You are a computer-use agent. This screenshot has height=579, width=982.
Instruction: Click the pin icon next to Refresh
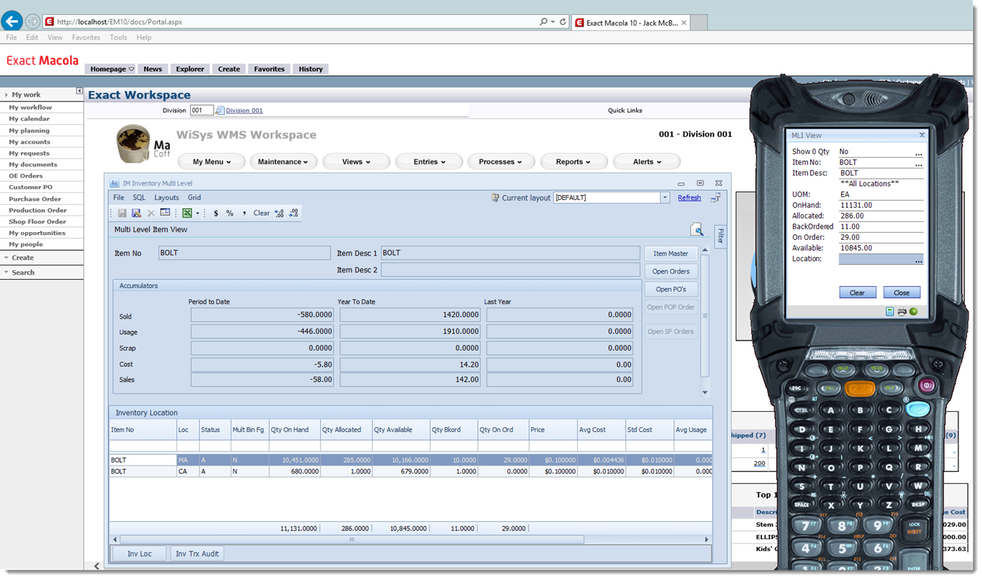715,198
